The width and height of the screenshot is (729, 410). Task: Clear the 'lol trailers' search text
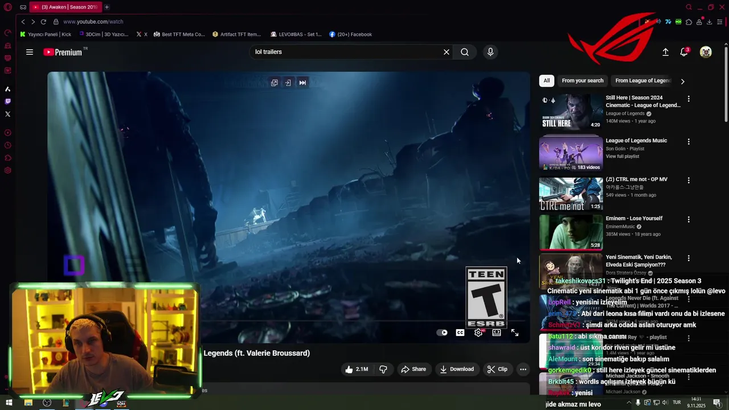pyautogui.click(x=447, y=52)
